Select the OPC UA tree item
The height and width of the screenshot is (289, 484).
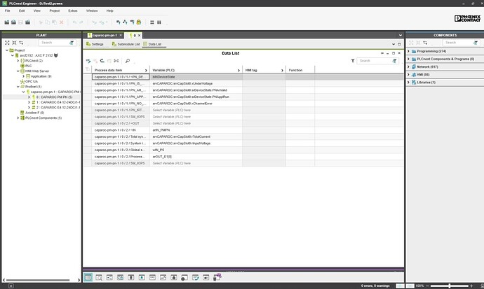[x=31, y=82]
